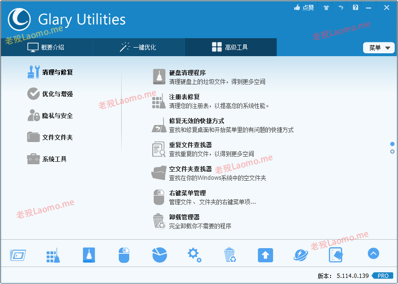This screenshot has height=284, width=398.
Task: Open the browser assistant planet icon
Action: (x=301, y=255)
